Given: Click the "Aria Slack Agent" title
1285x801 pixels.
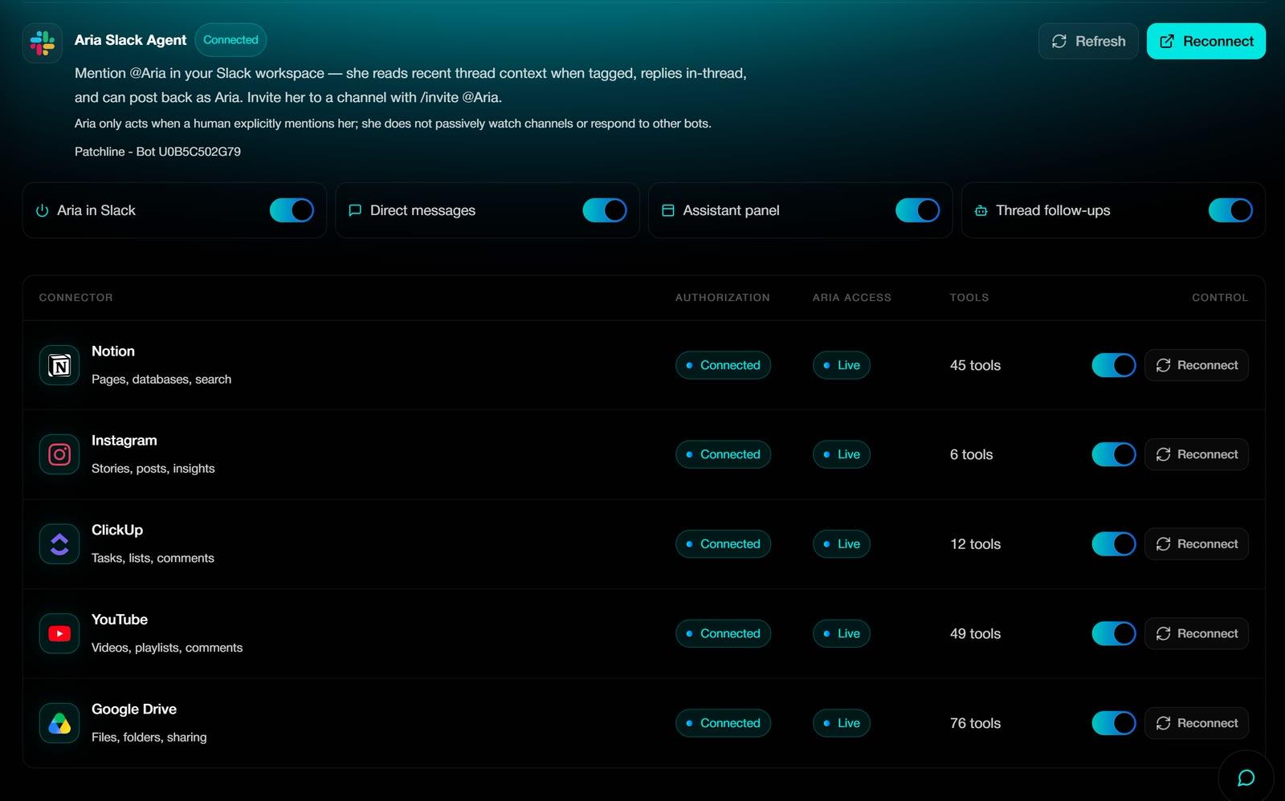Looking at the screenshot, I should (x=130, y=40).
